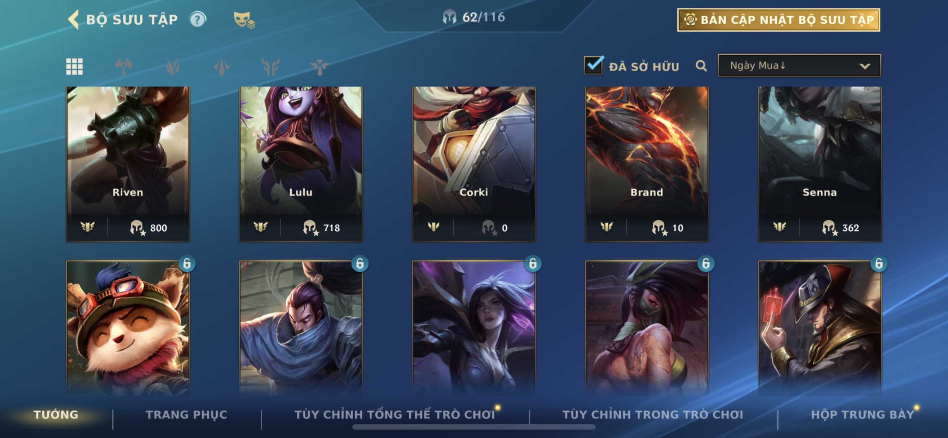Open the Hộp Trưng Bày tab
Screen dimensions: 948x438
pos(863,414)
